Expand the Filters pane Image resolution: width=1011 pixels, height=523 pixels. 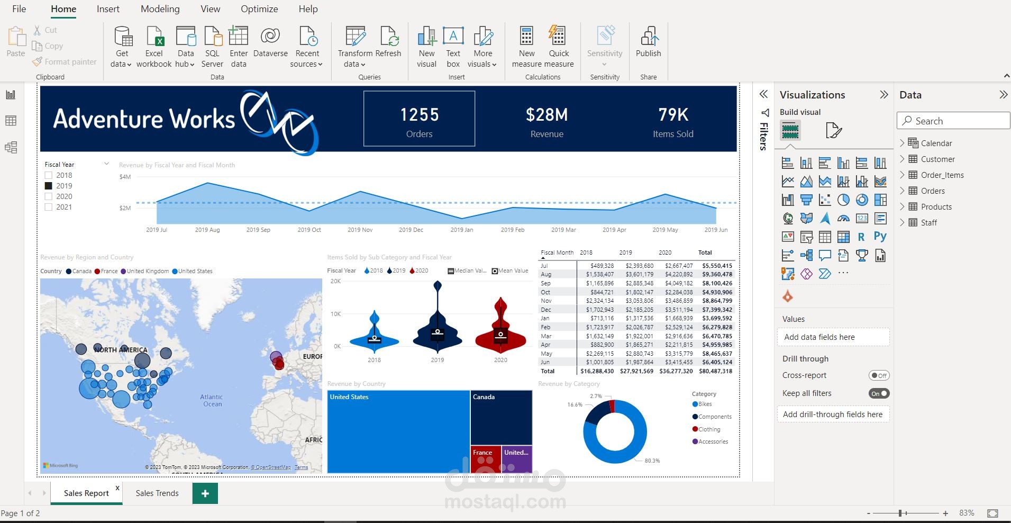click(x=763, y=95)
